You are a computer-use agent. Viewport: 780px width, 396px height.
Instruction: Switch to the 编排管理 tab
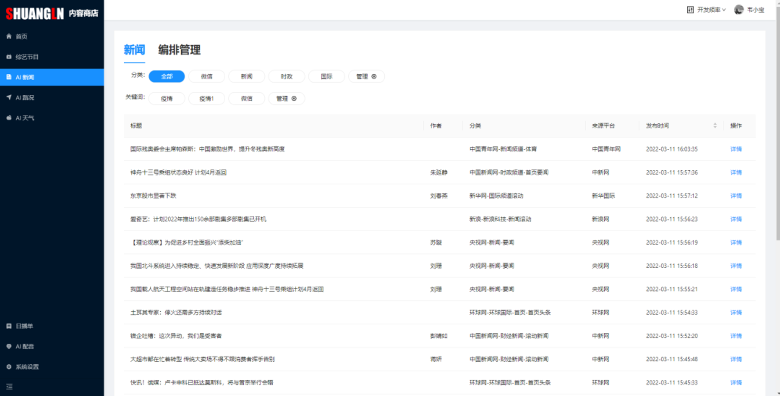[178, 50]
